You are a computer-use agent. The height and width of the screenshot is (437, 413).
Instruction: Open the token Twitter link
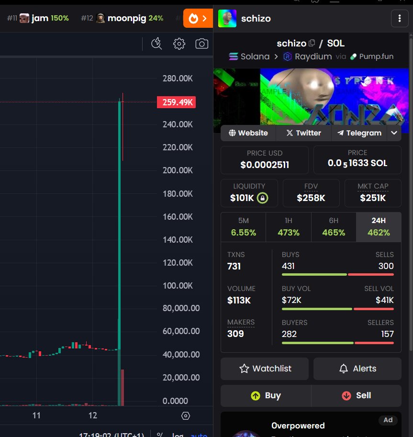tap(303, 133)
